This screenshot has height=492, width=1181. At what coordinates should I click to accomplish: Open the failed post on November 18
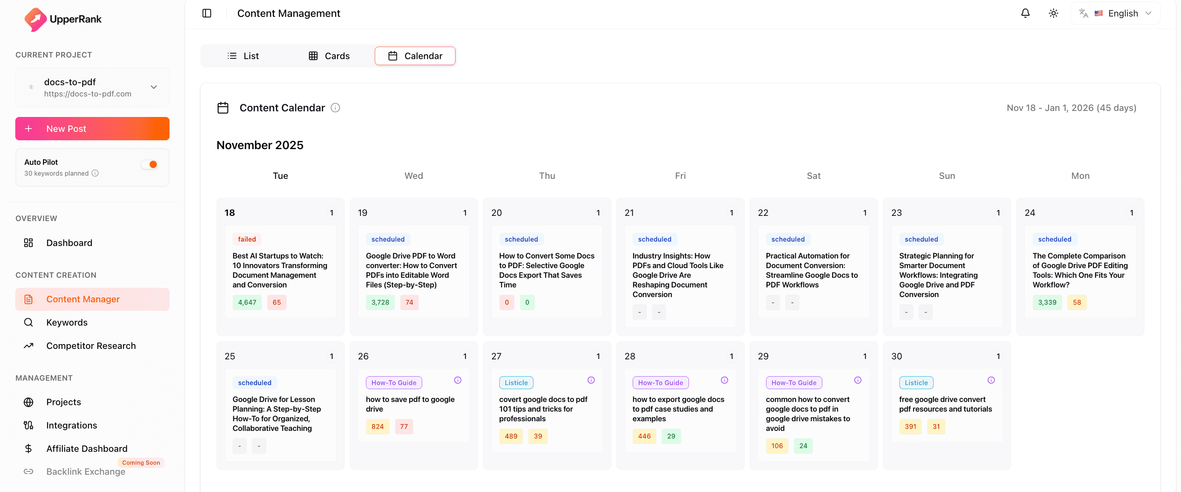pos(280,270)
